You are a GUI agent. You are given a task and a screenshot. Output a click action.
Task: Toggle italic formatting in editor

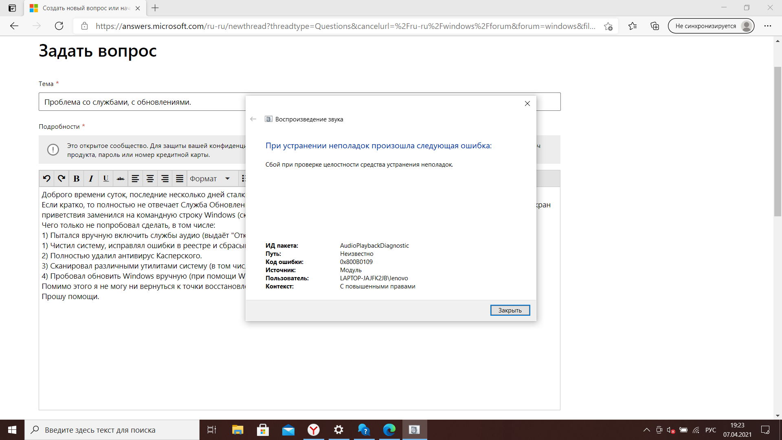(91, 178)
